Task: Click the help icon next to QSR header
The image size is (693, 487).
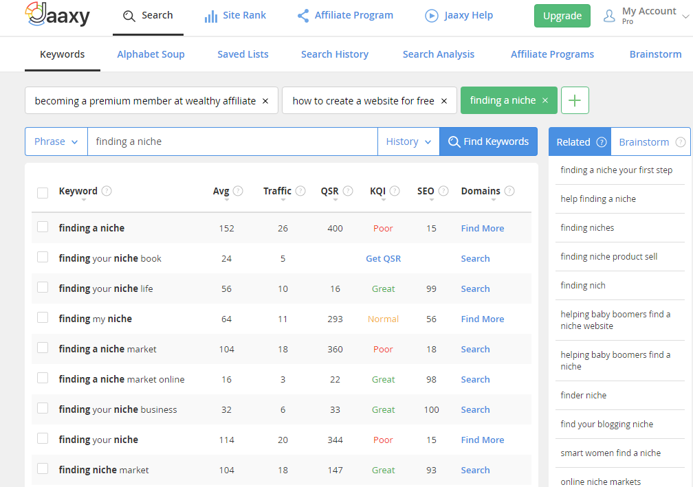Action: point(348,191)
